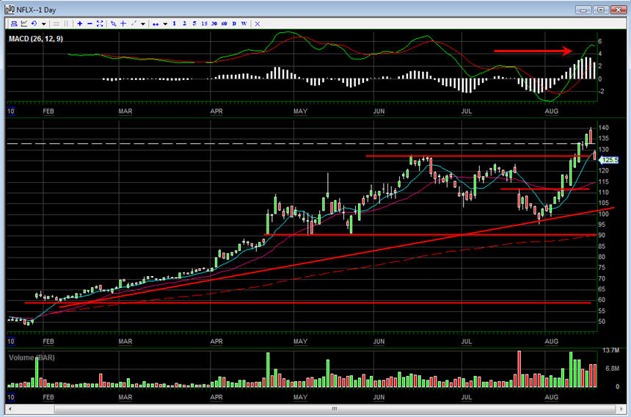Toggle horizontal grid lines button
The image size is (631, 417).
[x=56, y=23]
